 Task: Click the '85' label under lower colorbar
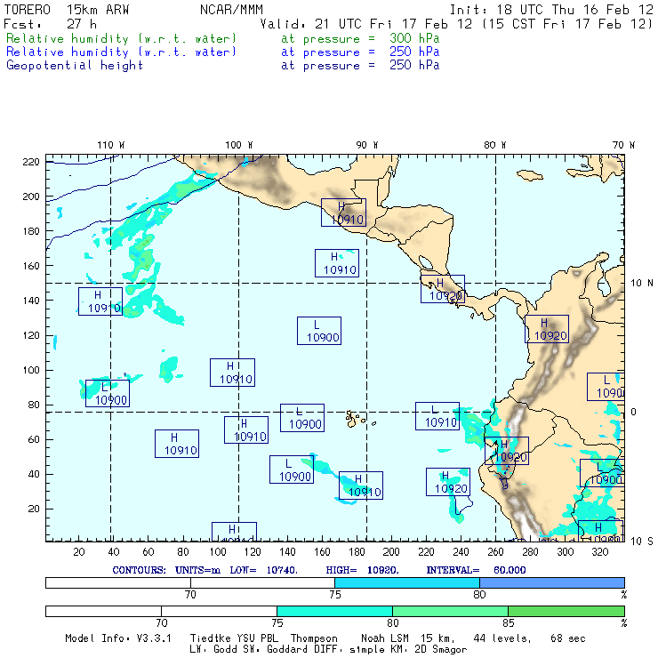pyautogui.click(x=509, y=623)
